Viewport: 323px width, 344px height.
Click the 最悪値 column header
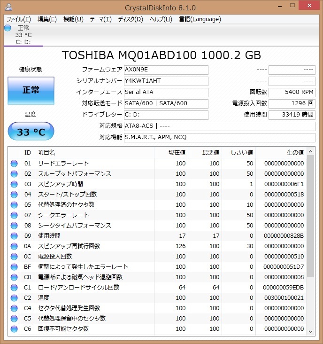[x=205, y=152]
